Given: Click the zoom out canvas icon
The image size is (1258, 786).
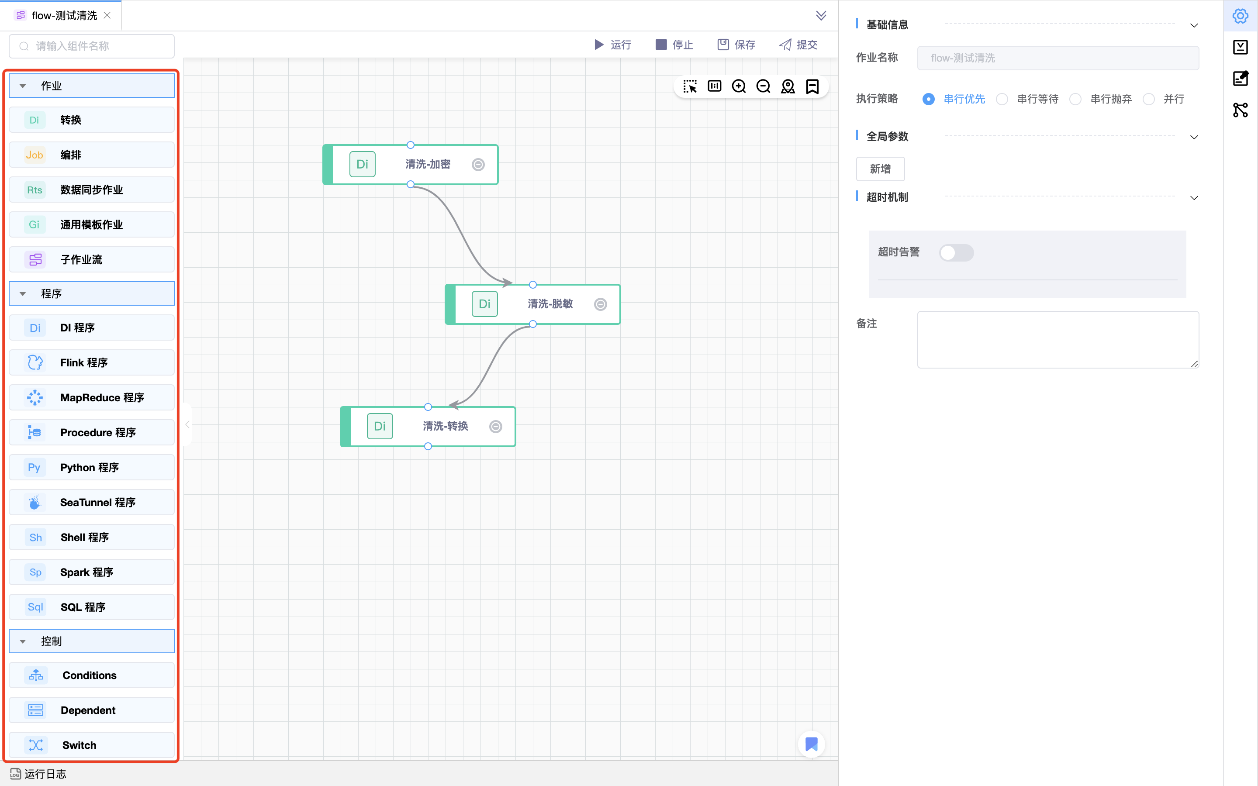Looking at the screenshot, I should pyautogui.click(x=763, y=86).
